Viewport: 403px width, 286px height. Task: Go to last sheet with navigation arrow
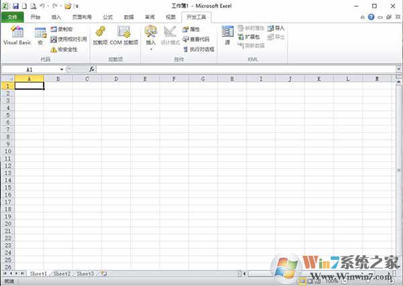tap(22, 273)
